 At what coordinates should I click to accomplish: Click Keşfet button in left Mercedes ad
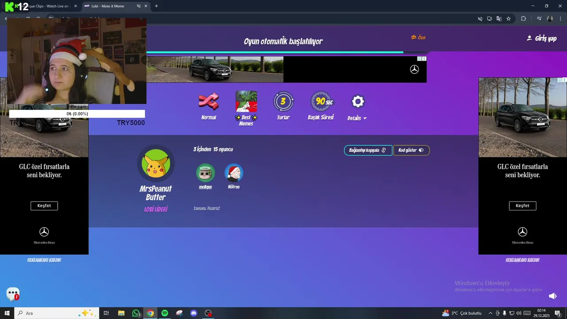[44, 206]
